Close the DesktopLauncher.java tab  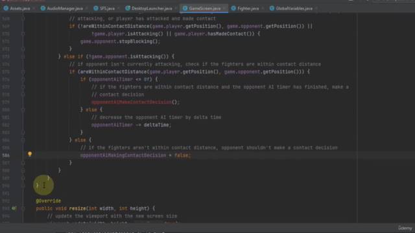pyautogui.click(x=176, y=8)
